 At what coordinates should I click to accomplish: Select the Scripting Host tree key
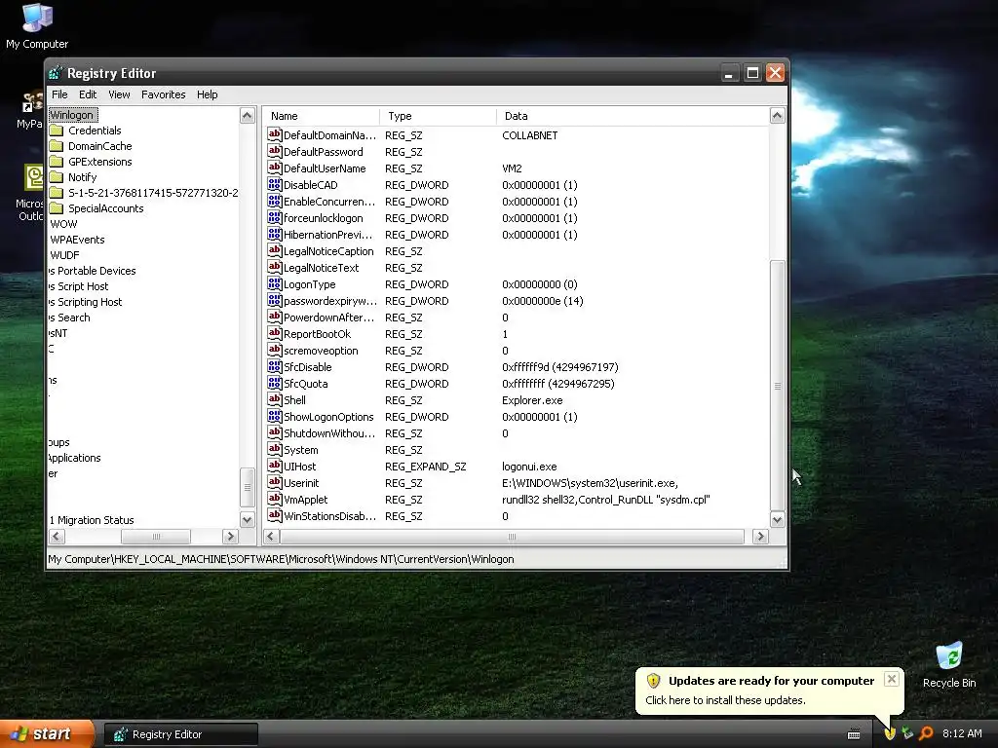[x=86, y=302]
